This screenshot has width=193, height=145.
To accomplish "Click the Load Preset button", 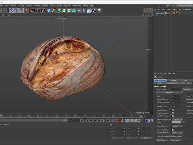I will [x=162, y=140].
